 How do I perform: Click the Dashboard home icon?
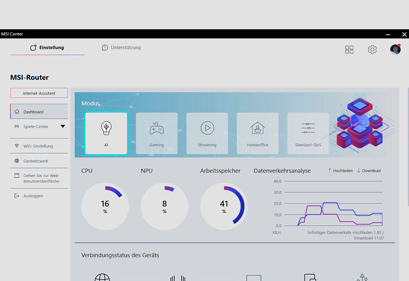[17, 111]
